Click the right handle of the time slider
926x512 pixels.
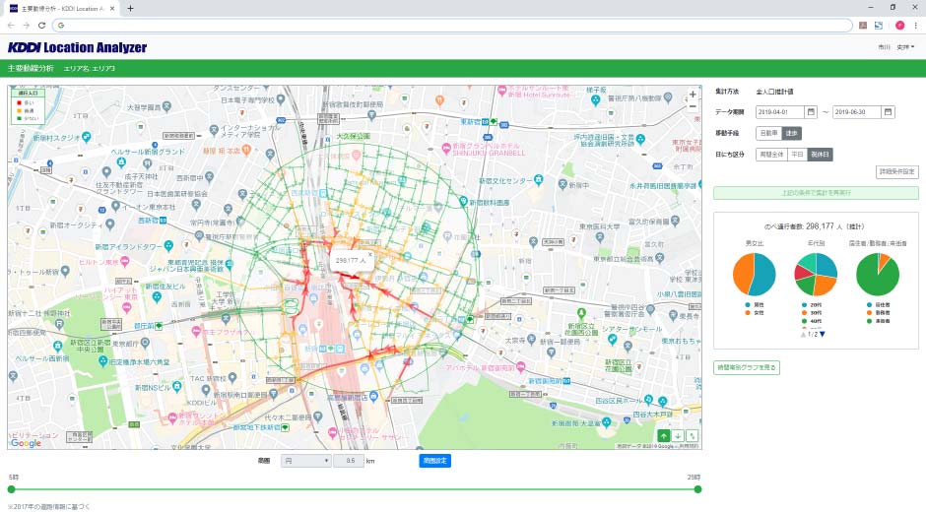coord(697,488)
